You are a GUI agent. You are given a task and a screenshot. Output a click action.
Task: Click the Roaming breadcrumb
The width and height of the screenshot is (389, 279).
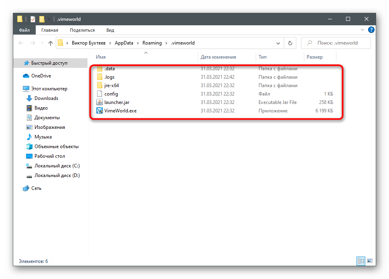[152, 43]
